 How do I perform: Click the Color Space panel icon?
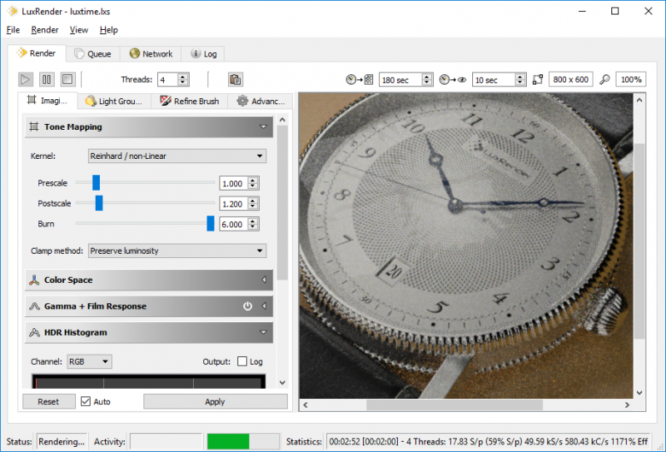pos(34,279)
